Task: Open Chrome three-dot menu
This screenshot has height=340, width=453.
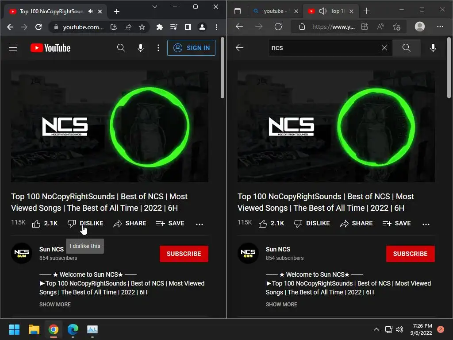Action: (x=216, y=27)
